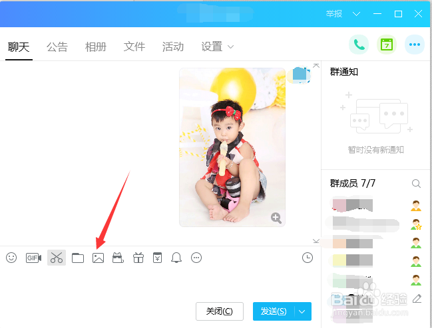Open more tools ellipsis icon in toolbar
The image size is (432, 328).
tap(196, 258)
